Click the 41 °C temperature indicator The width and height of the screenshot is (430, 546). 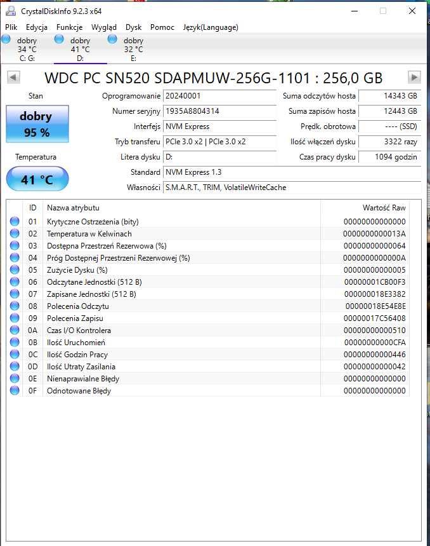(37, 179)
